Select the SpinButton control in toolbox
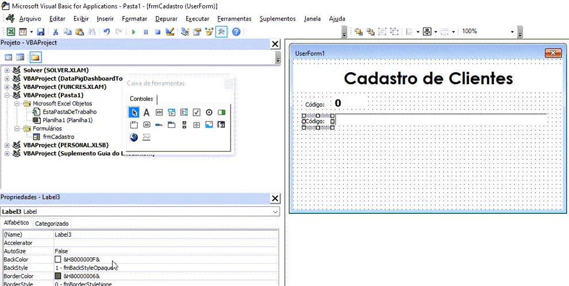The image size is (569, 286). pyautogui.click(x=197, y=125)
